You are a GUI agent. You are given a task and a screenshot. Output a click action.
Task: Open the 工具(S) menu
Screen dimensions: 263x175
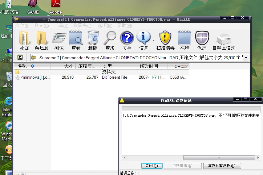click(x=61, y=26)
